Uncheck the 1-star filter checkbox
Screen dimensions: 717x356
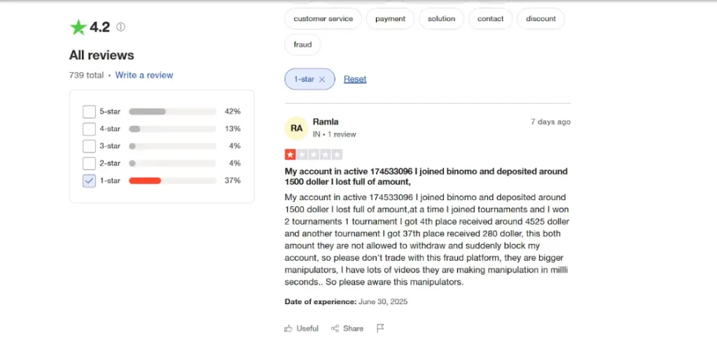pyautogui.click(x=89, y=180)
